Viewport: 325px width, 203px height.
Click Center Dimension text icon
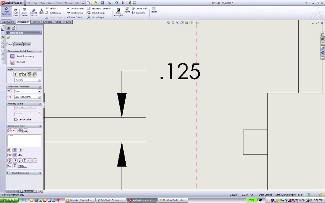(15, 131)
